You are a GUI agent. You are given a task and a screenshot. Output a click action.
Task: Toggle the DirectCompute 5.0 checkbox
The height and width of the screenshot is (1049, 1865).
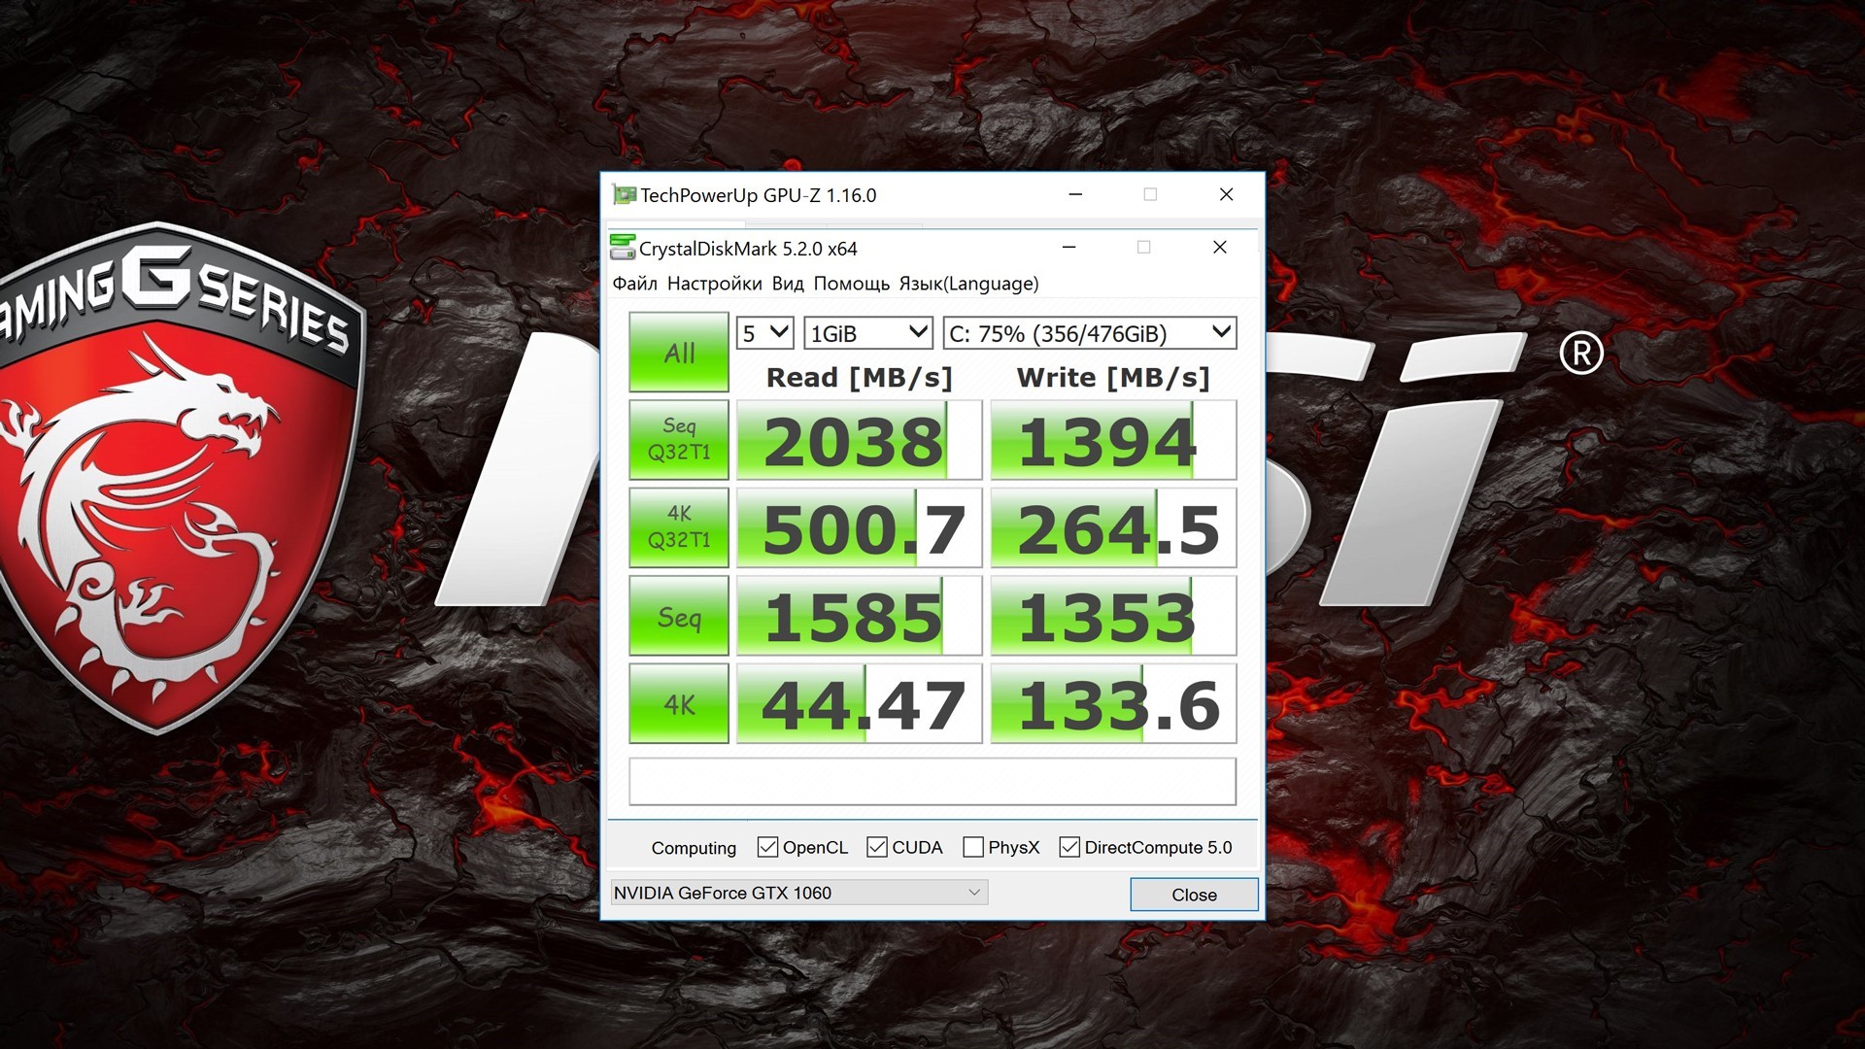coord(1069,847)
